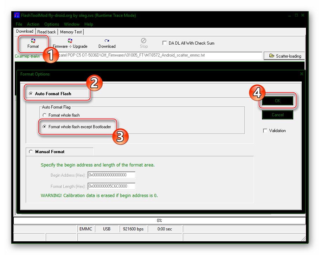Click the FlashToolMod title bar app icon
Image resolution: width=320 pixels, height=255 pixels.
click(17, 15)
